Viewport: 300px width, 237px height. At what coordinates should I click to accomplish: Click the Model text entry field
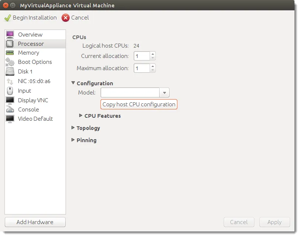(x=130, y=93)
